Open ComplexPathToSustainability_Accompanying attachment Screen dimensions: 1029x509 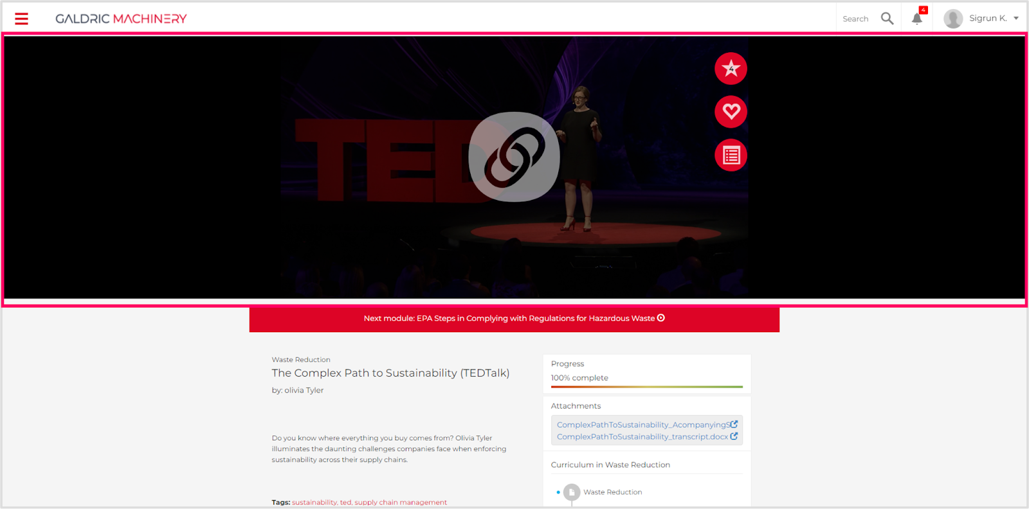(x=643, y=425)
